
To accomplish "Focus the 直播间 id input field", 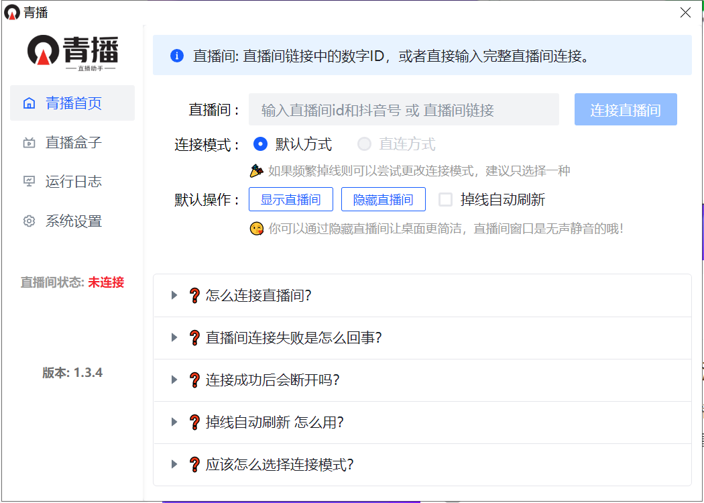I will click(404, 109).
